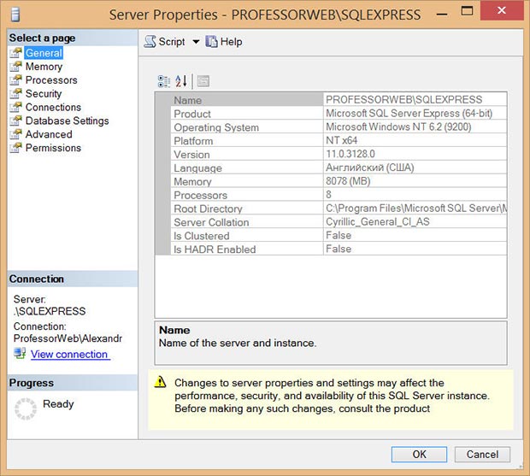Click the ProfessorWeb\Alexandr connection text

(68, 338)
